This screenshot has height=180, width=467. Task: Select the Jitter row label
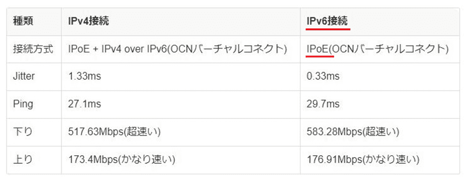pos(24,76)
